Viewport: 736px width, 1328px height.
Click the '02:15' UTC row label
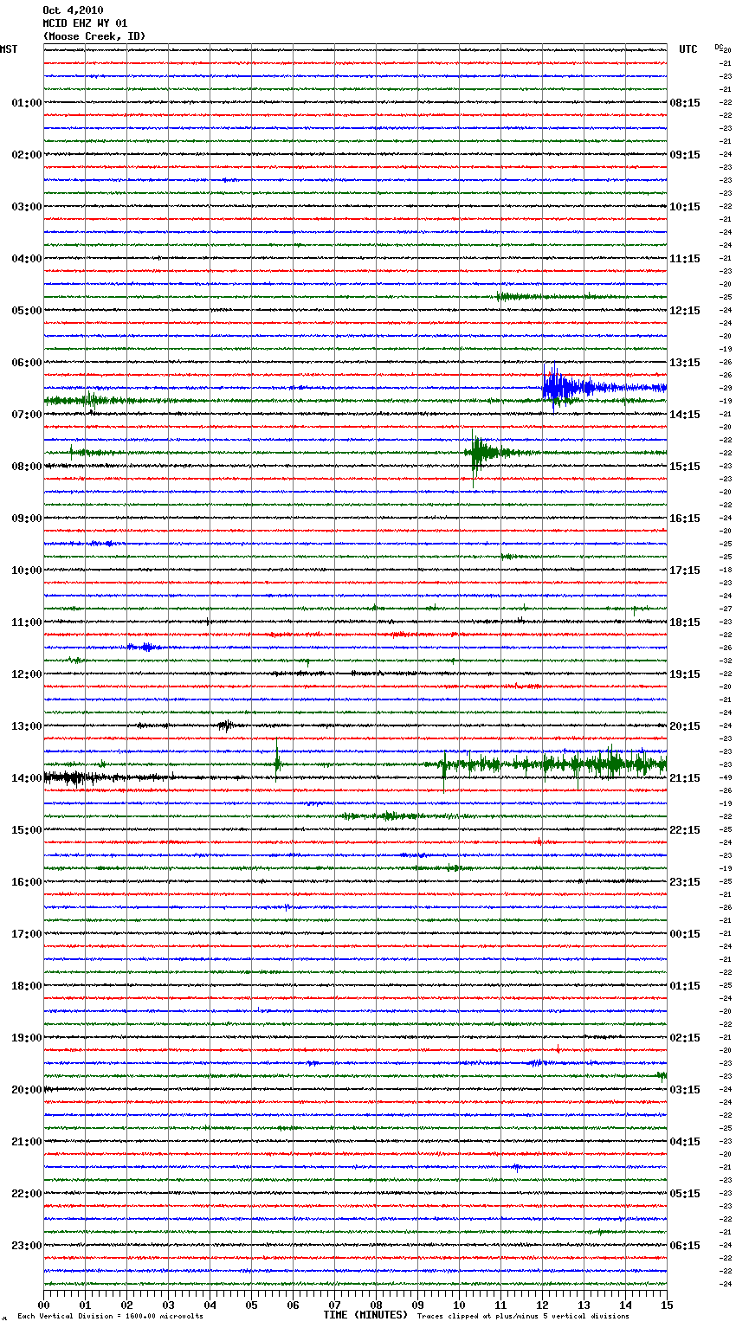(x=685, y=1038)
